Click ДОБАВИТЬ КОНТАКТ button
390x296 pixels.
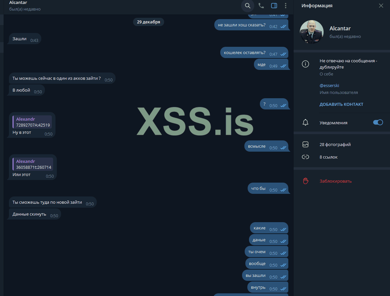341,104
